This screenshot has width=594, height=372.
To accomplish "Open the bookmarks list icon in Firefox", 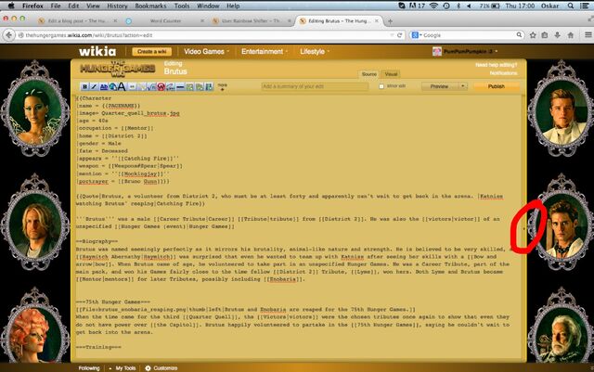I will tap(545, 35).
